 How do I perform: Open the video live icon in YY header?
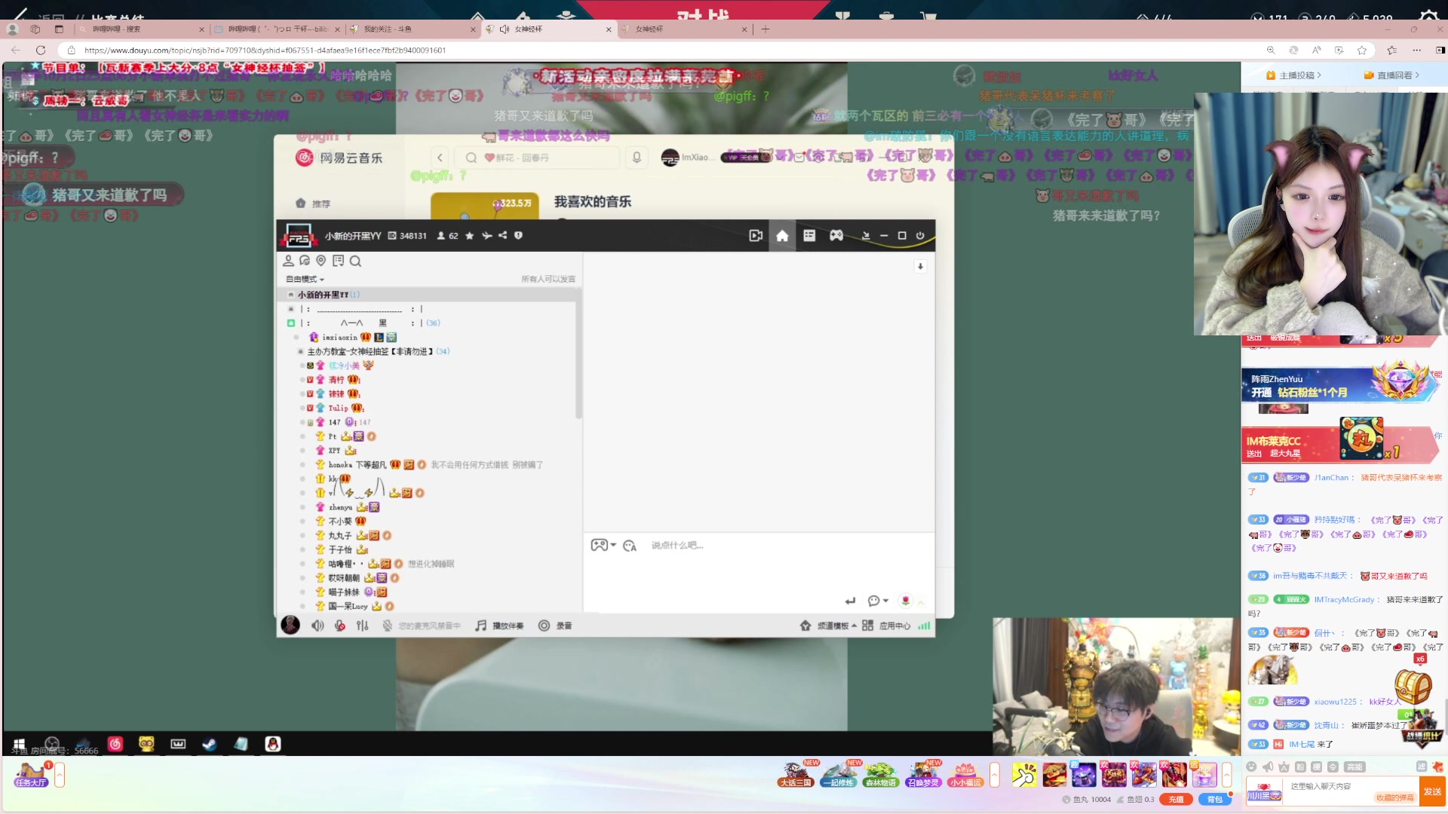[755, 236]
